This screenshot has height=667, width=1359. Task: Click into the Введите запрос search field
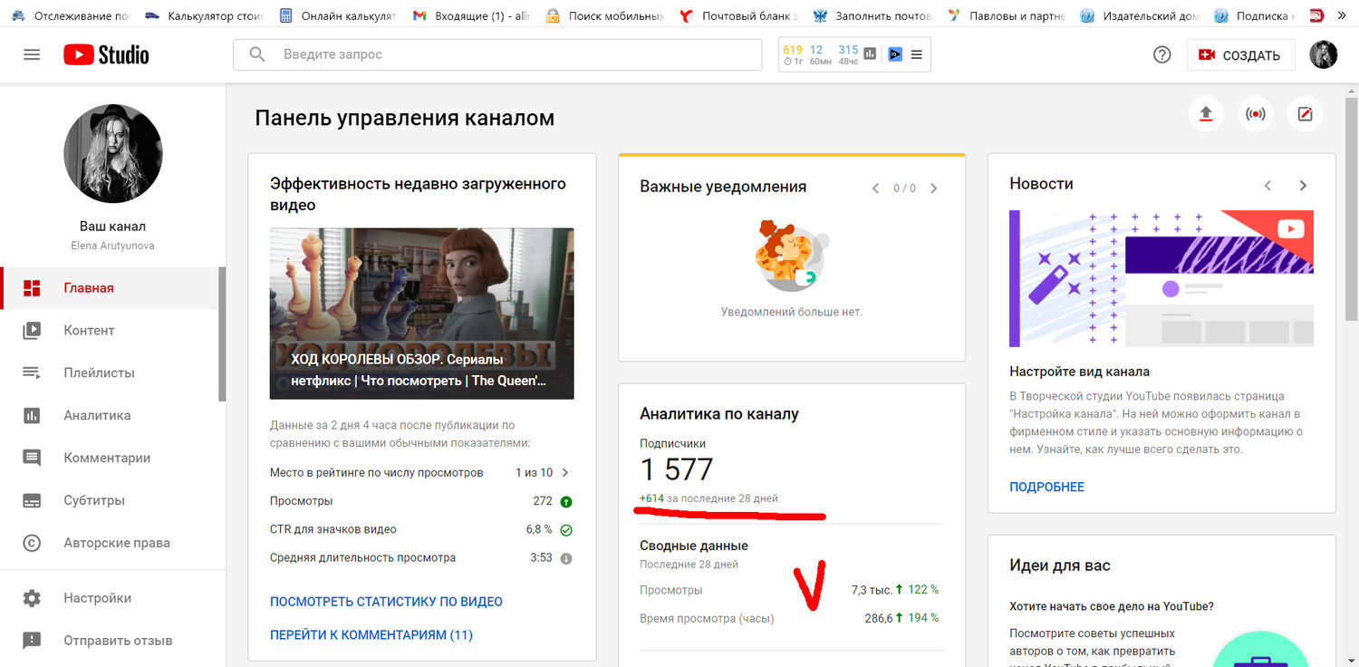pyautogui.click(x=496, y=54)
